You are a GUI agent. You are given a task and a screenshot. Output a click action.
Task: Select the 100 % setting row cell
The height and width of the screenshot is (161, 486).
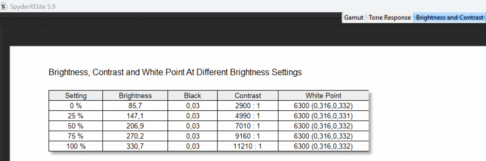pyautogui.click(x=76, y=146)
